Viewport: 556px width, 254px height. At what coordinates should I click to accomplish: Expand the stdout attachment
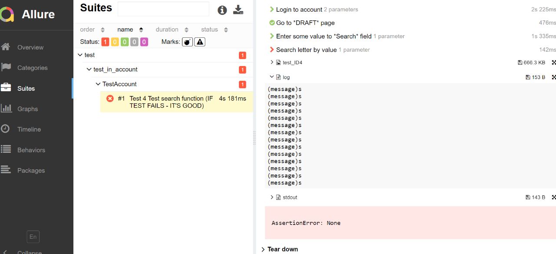pos(272,197)
